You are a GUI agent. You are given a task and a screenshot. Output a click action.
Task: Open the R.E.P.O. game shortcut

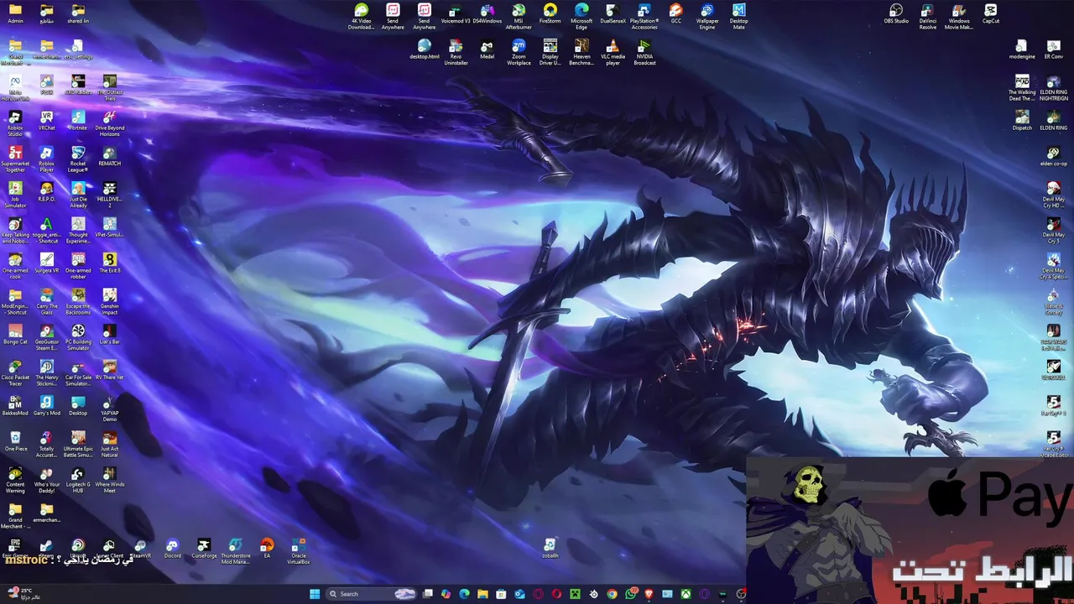(47, 193)
